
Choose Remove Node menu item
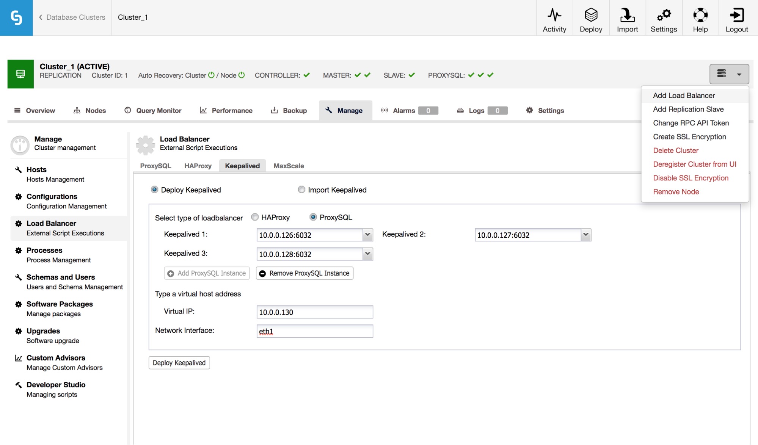pos(695,192)
